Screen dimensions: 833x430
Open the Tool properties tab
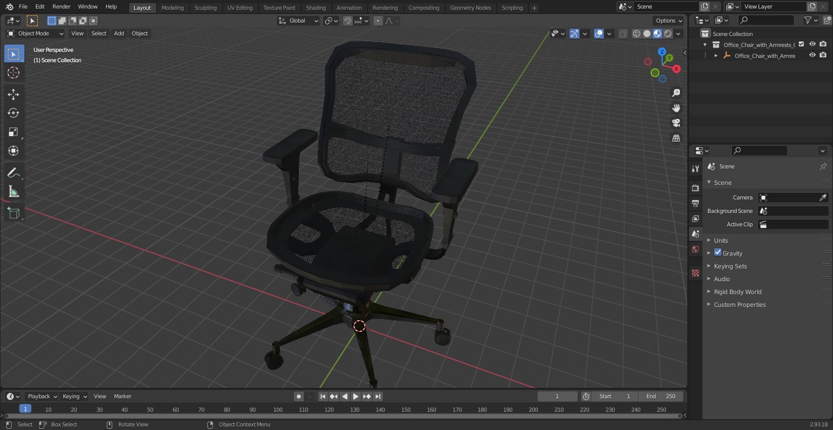click(695, 168)
